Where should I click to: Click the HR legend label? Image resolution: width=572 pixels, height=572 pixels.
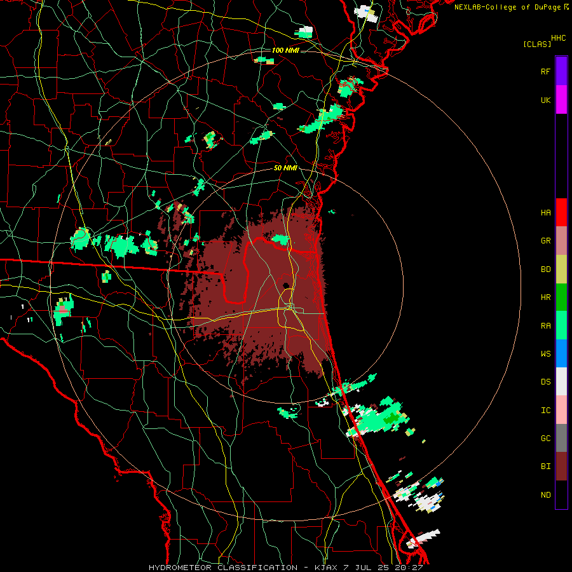(x=545, y=297)
